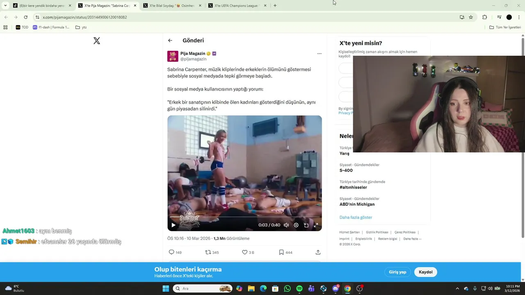Open Discord from the taskbar
The height and width of the screenshot is (295, 525).
[x=336, y=288]
